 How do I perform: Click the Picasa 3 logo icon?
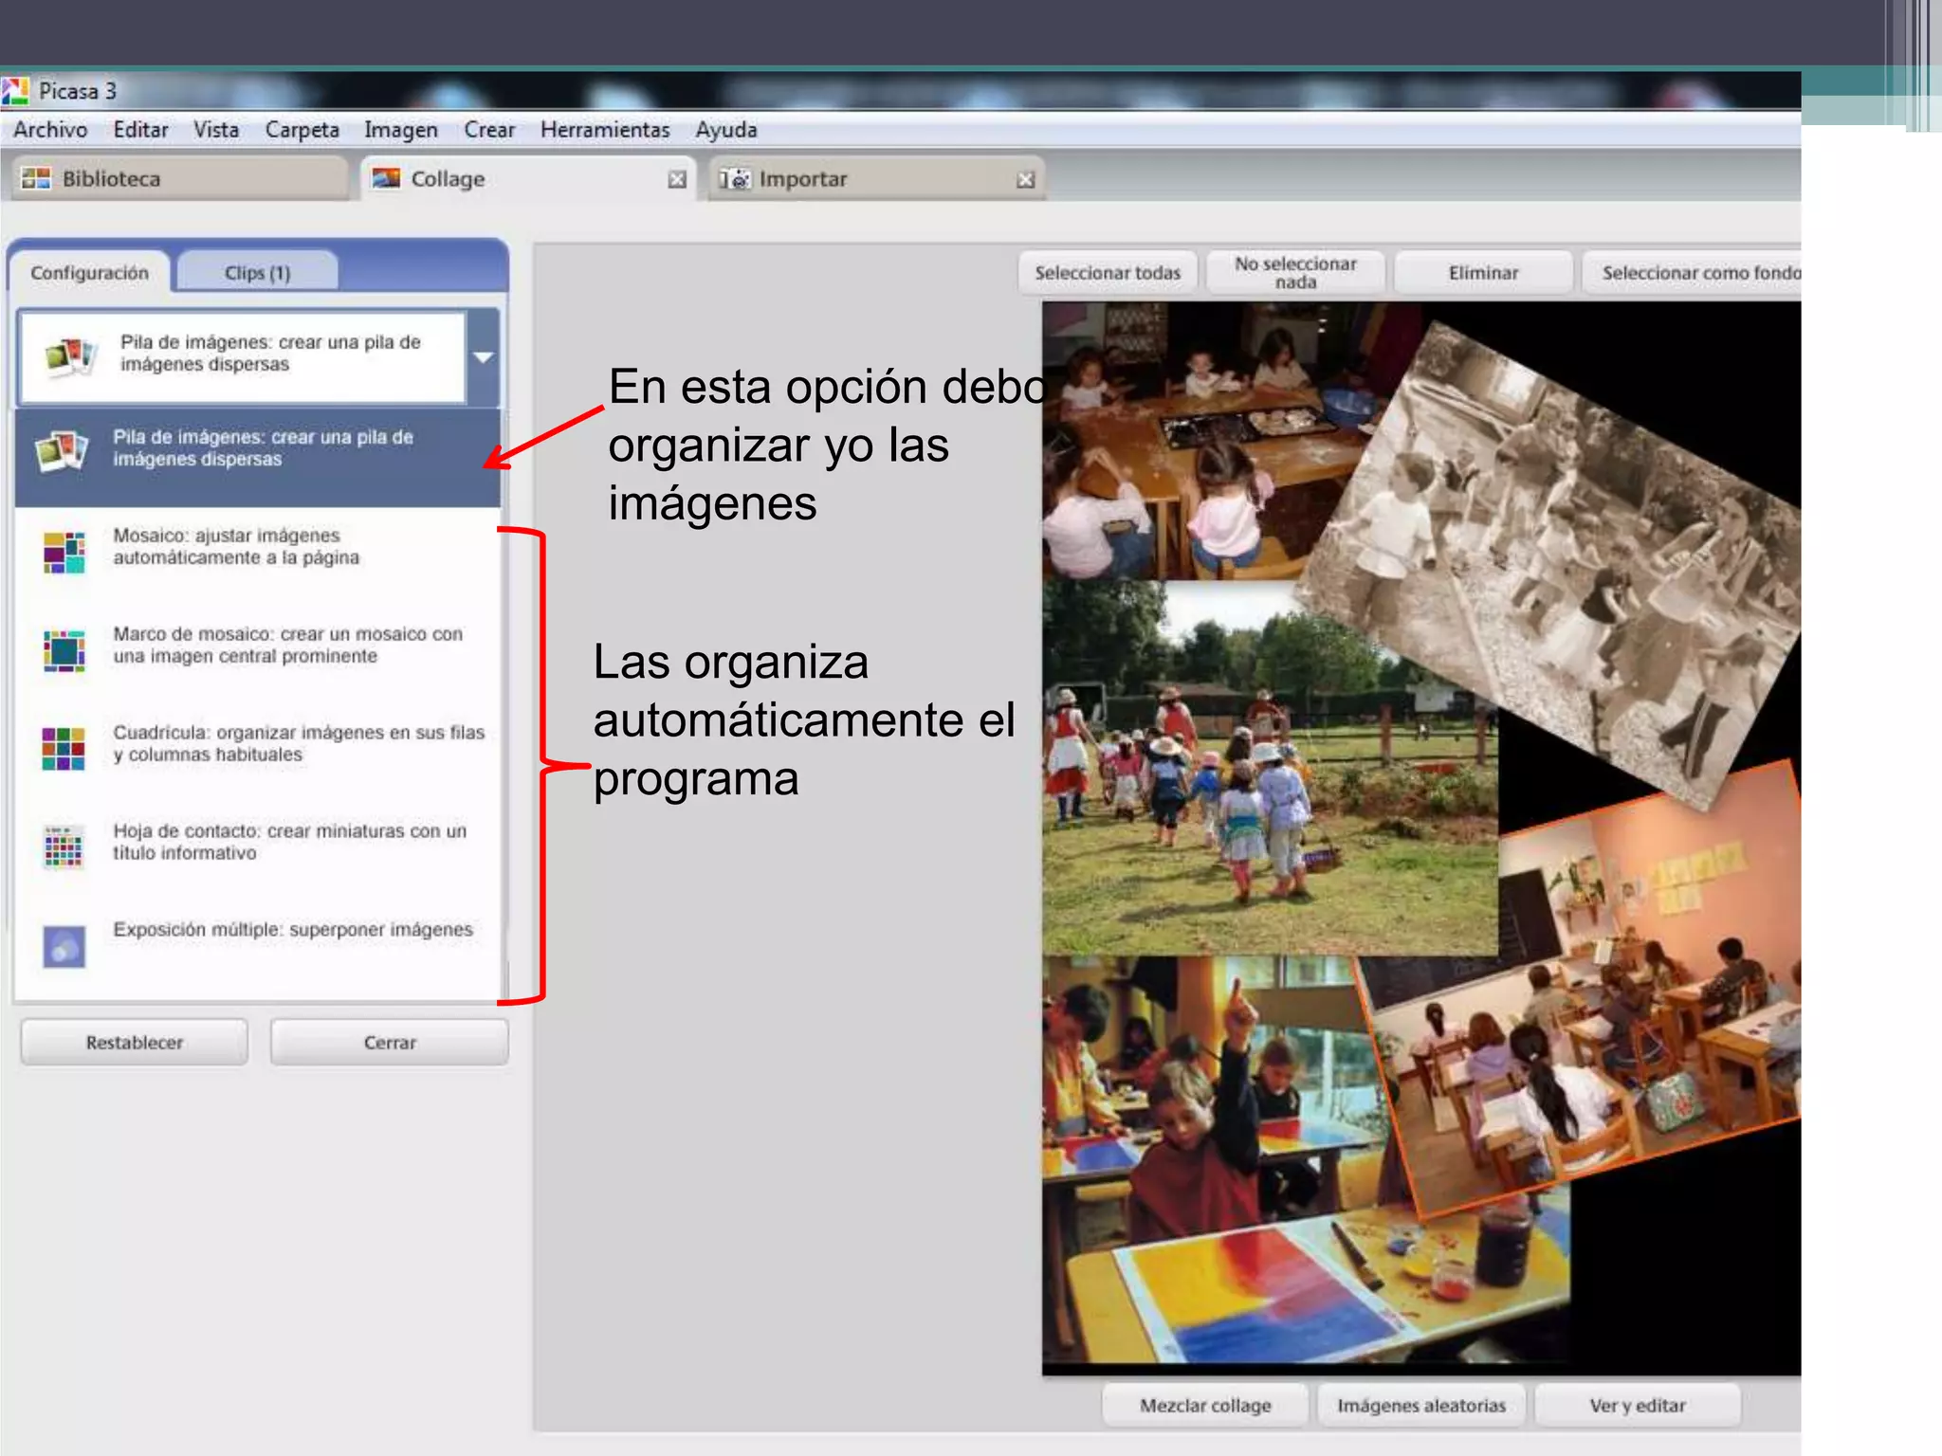coord(15,91)
